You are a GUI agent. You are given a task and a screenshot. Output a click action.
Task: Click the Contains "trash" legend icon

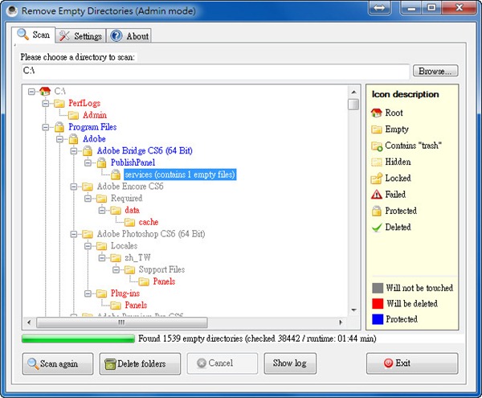tap(377, 146)
